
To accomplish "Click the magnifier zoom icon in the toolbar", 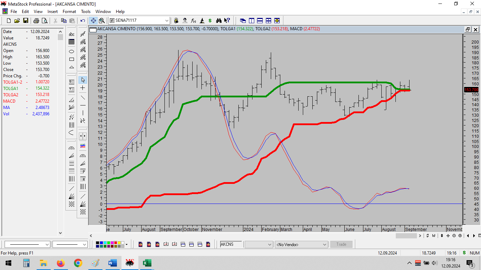I will 102,21.
